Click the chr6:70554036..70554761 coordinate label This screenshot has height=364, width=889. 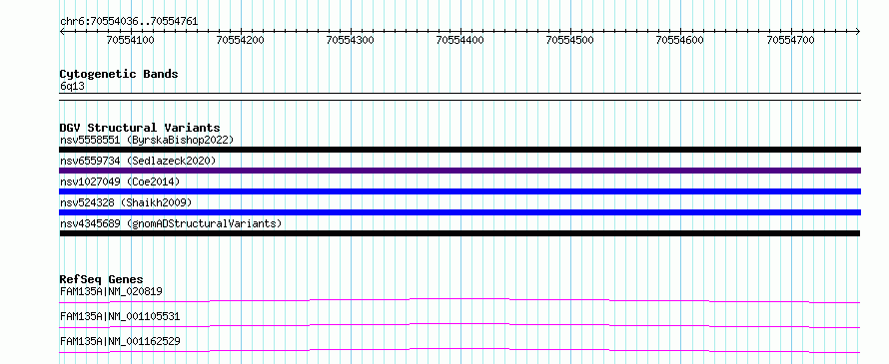(x=129, y=22)
